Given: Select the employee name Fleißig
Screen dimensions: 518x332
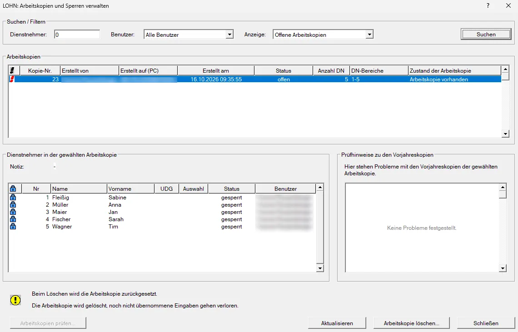Looking at the screenshot, I should click(x=60, y=198).
